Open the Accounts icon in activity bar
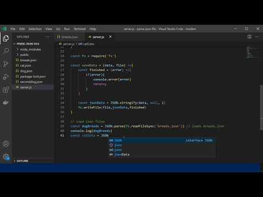 (x=6, y=144)
